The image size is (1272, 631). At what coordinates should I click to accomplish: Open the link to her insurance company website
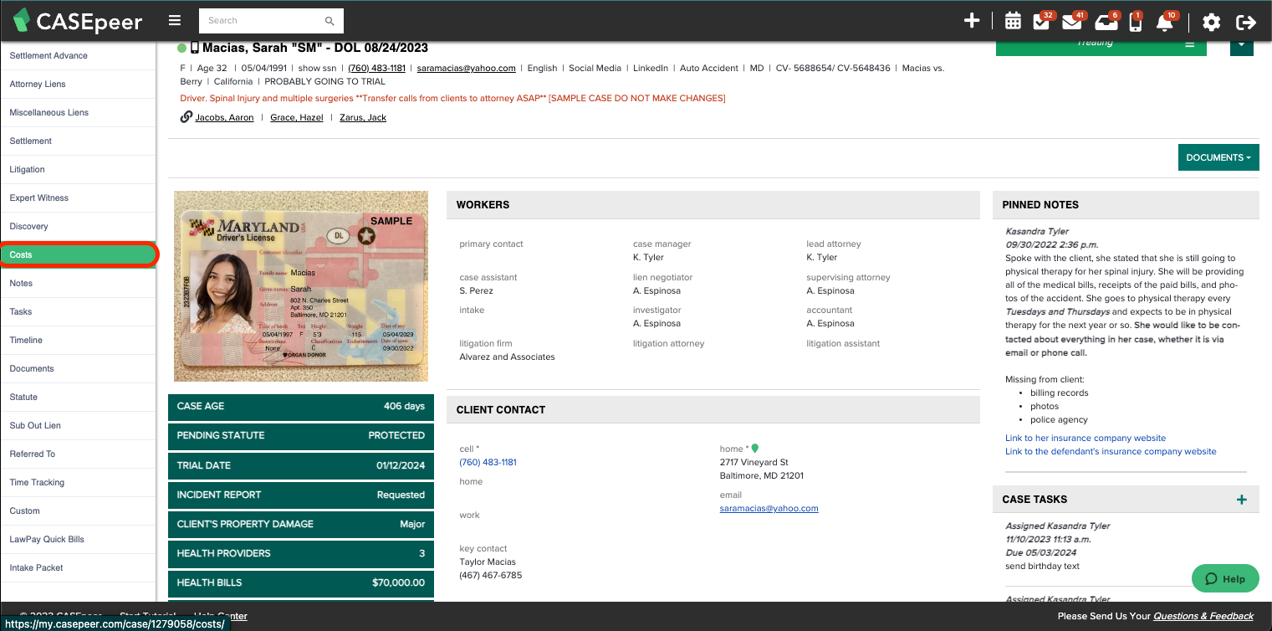click(1085, 438)
